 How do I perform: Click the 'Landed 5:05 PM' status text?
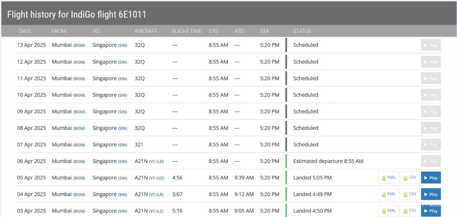[312, 178]
